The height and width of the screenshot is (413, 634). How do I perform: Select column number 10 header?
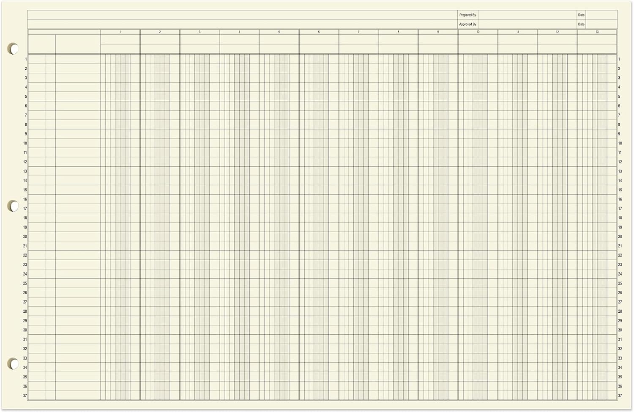[x=478, y=32]
